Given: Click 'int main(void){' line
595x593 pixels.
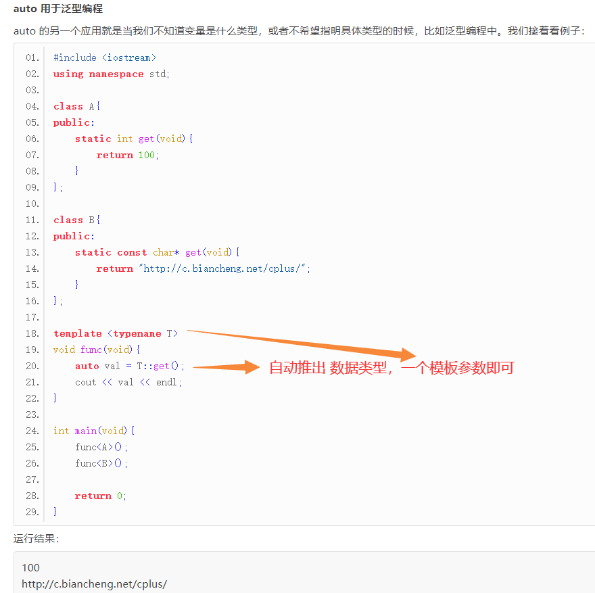Looking at the screenshot, I should click(x=94, y=431).
